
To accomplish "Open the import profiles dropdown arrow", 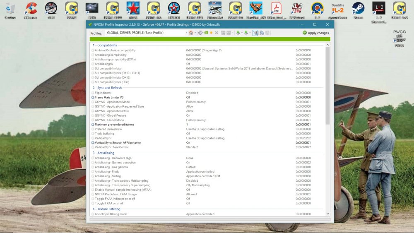I will point(250,33).
